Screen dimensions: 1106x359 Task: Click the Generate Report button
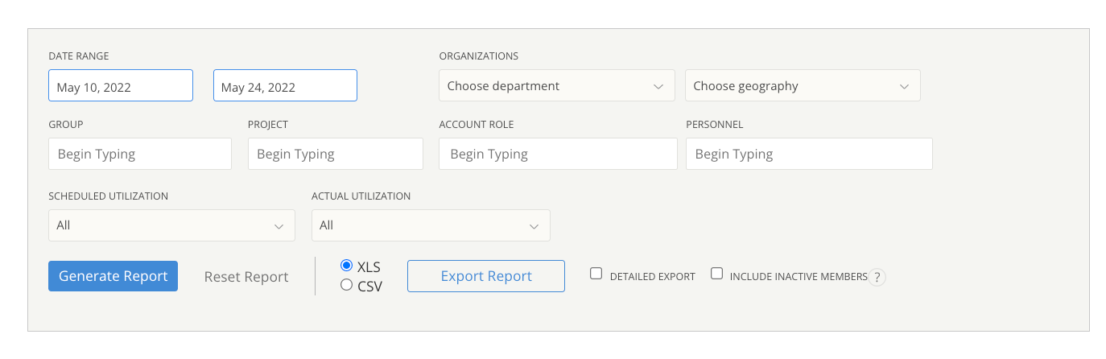[113, 276]
